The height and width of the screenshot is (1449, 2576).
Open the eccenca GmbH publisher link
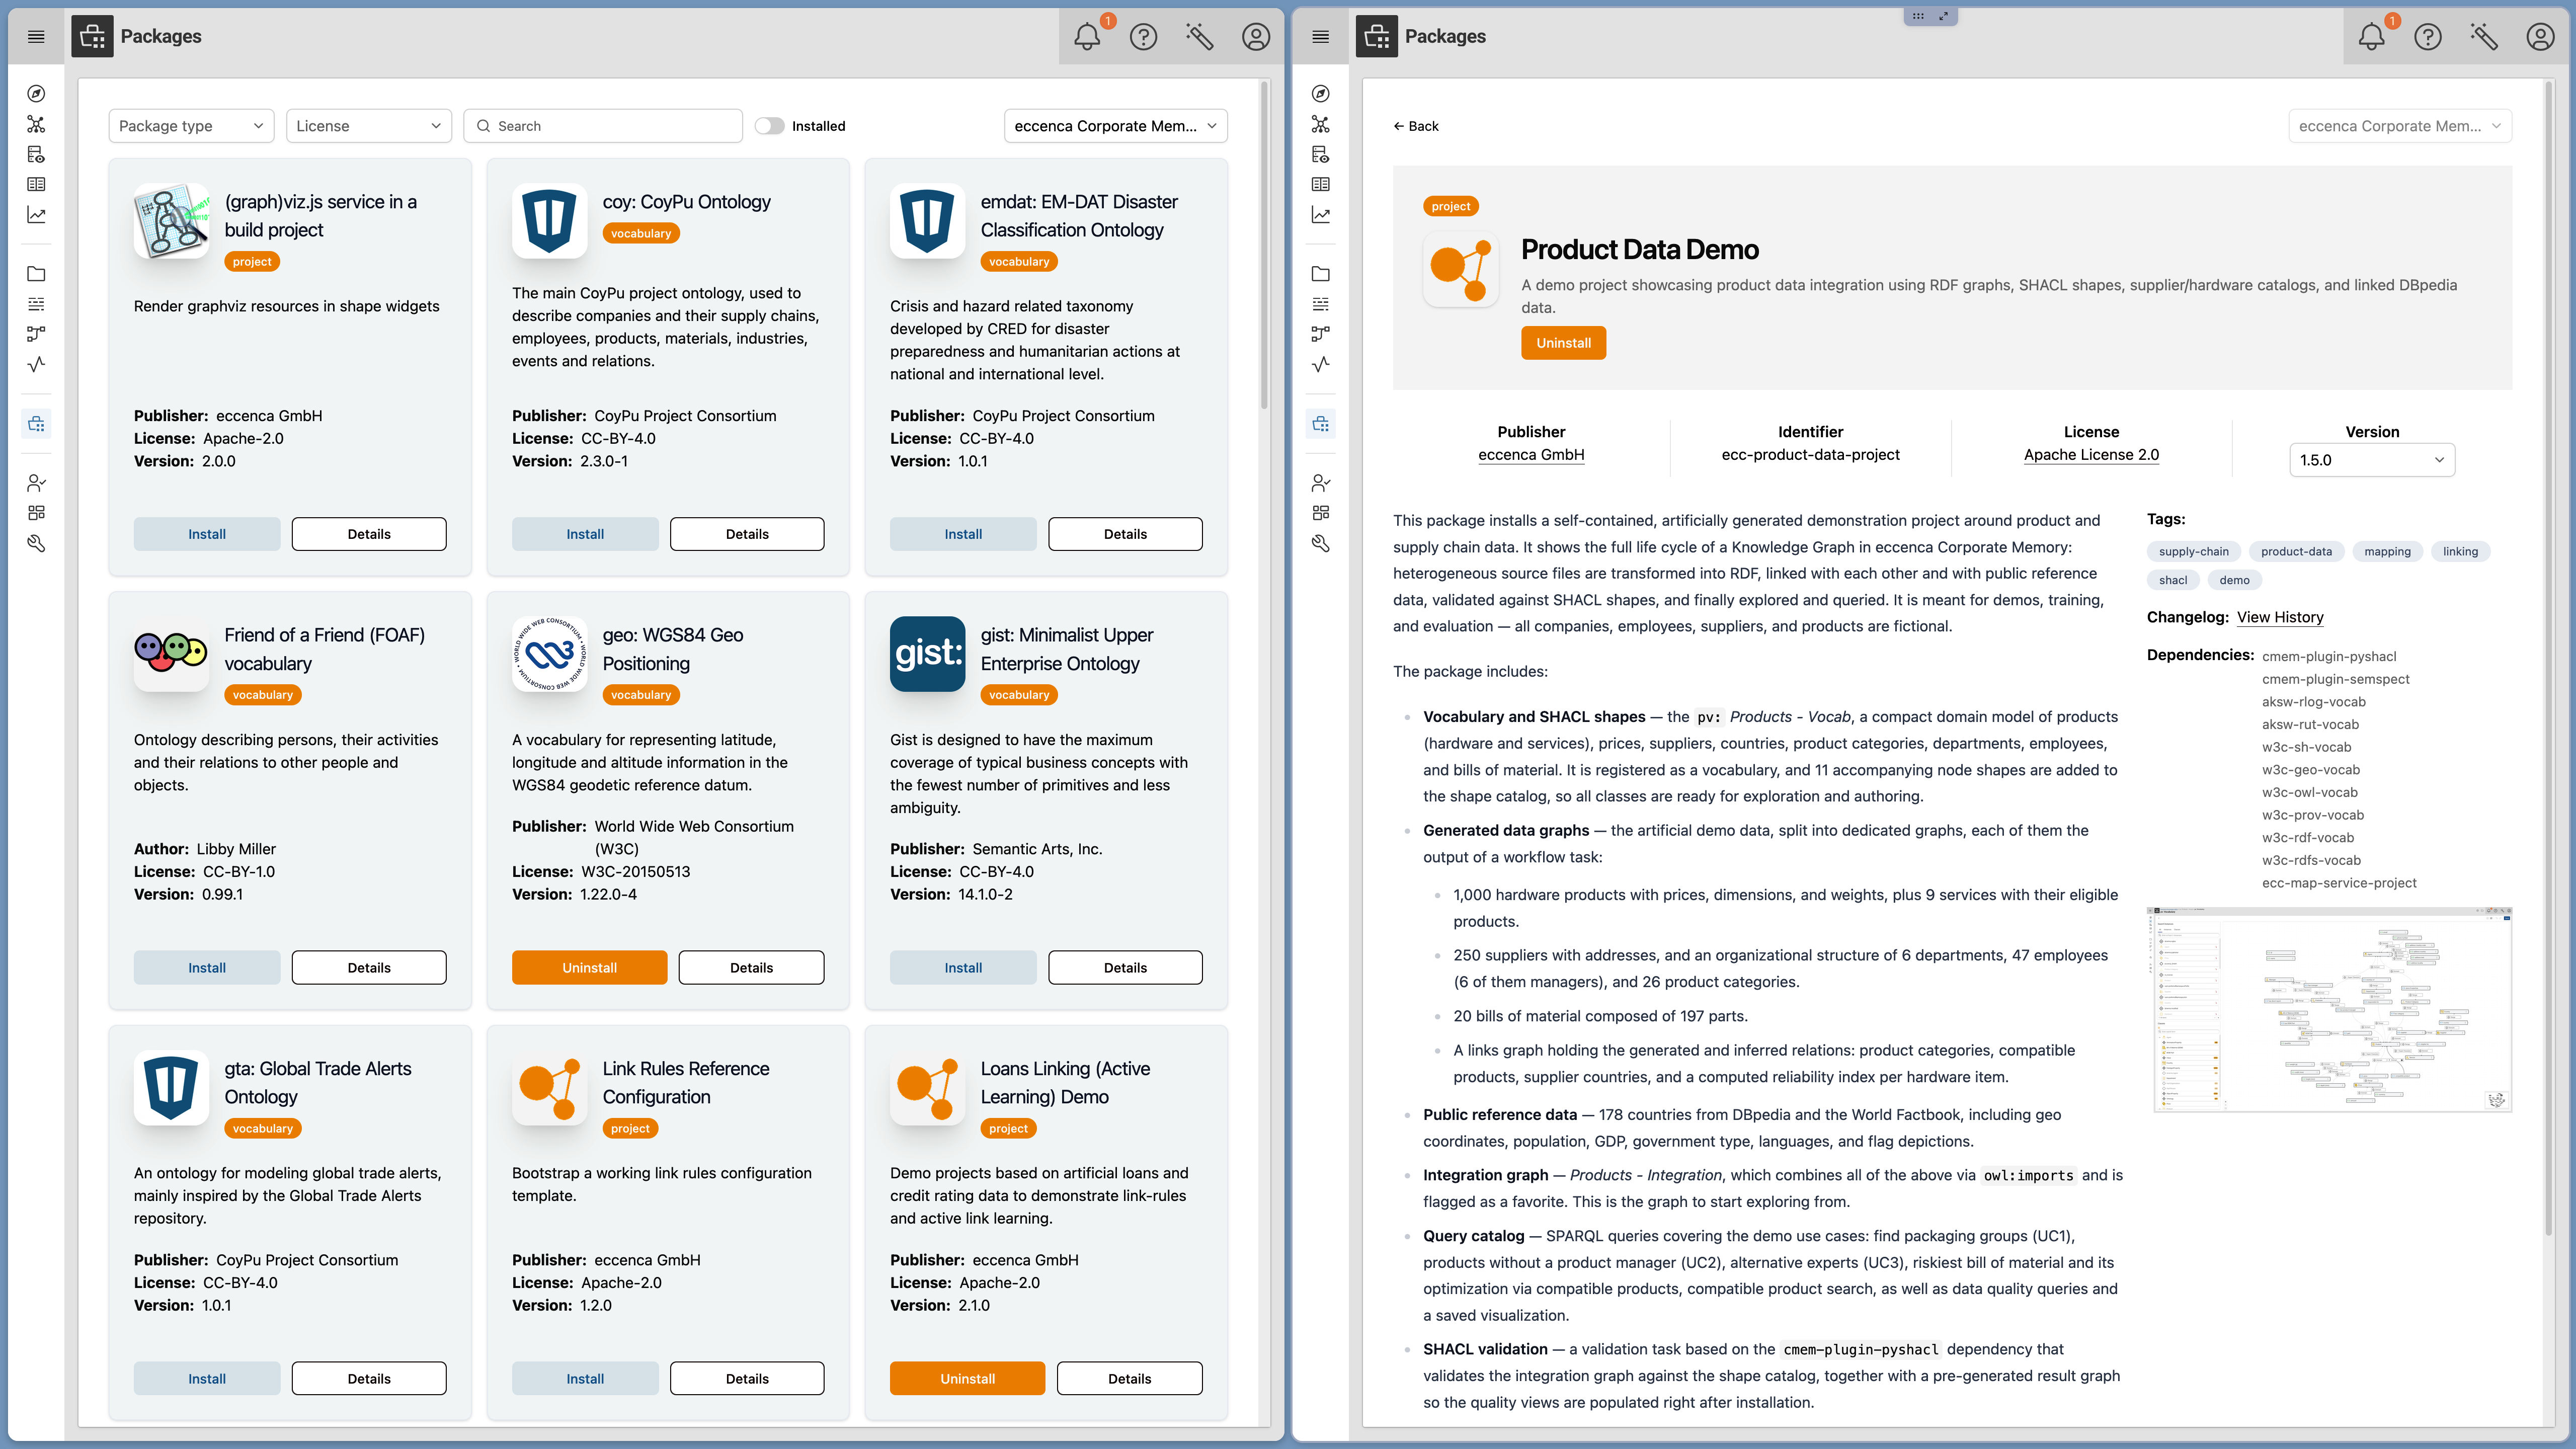click(1531, 455)
